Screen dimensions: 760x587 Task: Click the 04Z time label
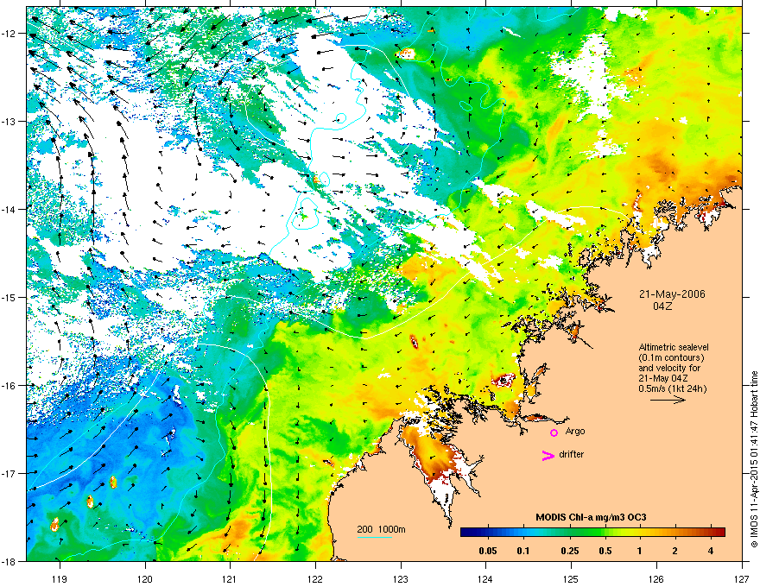pos(662,306)
